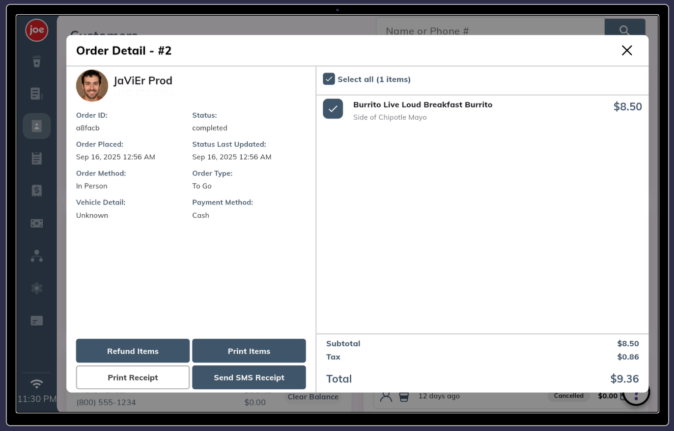
Task: Toggle the Select all items checkbox
Action: click(x=329, y=79)
